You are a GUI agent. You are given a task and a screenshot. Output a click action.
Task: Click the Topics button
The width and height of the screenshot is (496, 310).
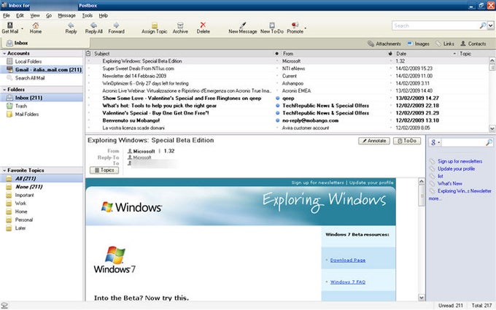click(x=104, y=170)
